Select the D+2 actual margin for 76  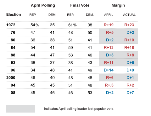[130, 33]
